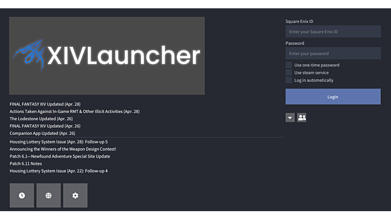
Task: Open launcher settings gear icon
Action: [75, 196]
